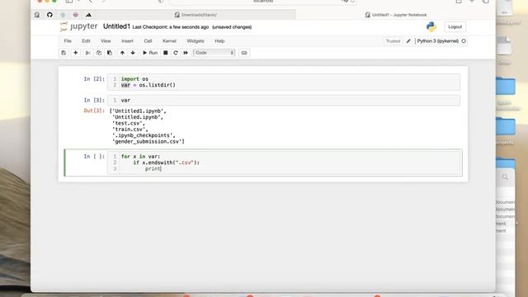Run the current cell

coord(150,53)
